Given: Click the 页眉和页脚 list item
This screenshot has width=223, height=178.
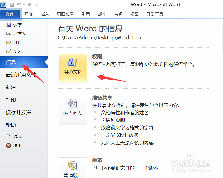Looking at the screenshot, I should click(113, 120).
